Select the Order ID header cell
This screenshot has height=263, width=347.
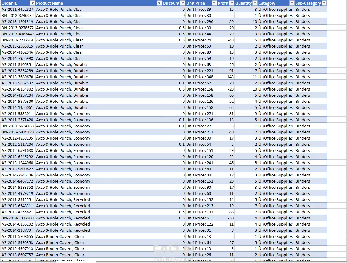point(18,3)
